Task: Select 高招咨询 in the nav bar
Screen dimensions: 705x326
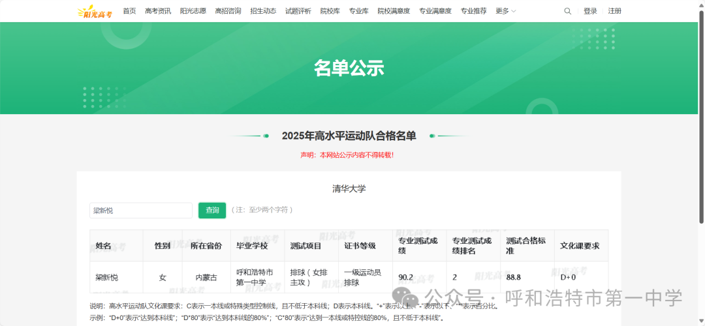Action: pyautogui.click(x=228, y=11)
